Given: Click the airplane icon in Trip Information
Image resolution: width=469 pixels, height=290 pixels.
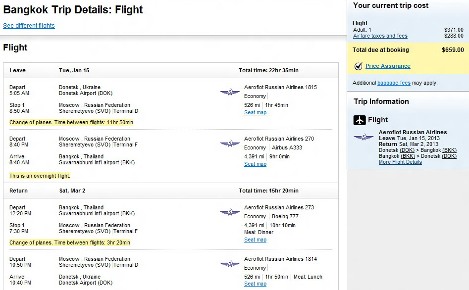Looking at the screenshot, I should (360, 120).
